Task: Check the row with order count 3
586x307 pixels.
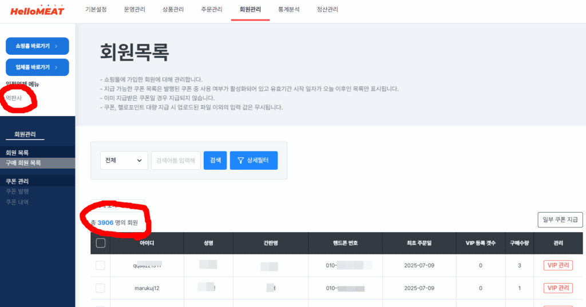Action: [x=100, y=265]
